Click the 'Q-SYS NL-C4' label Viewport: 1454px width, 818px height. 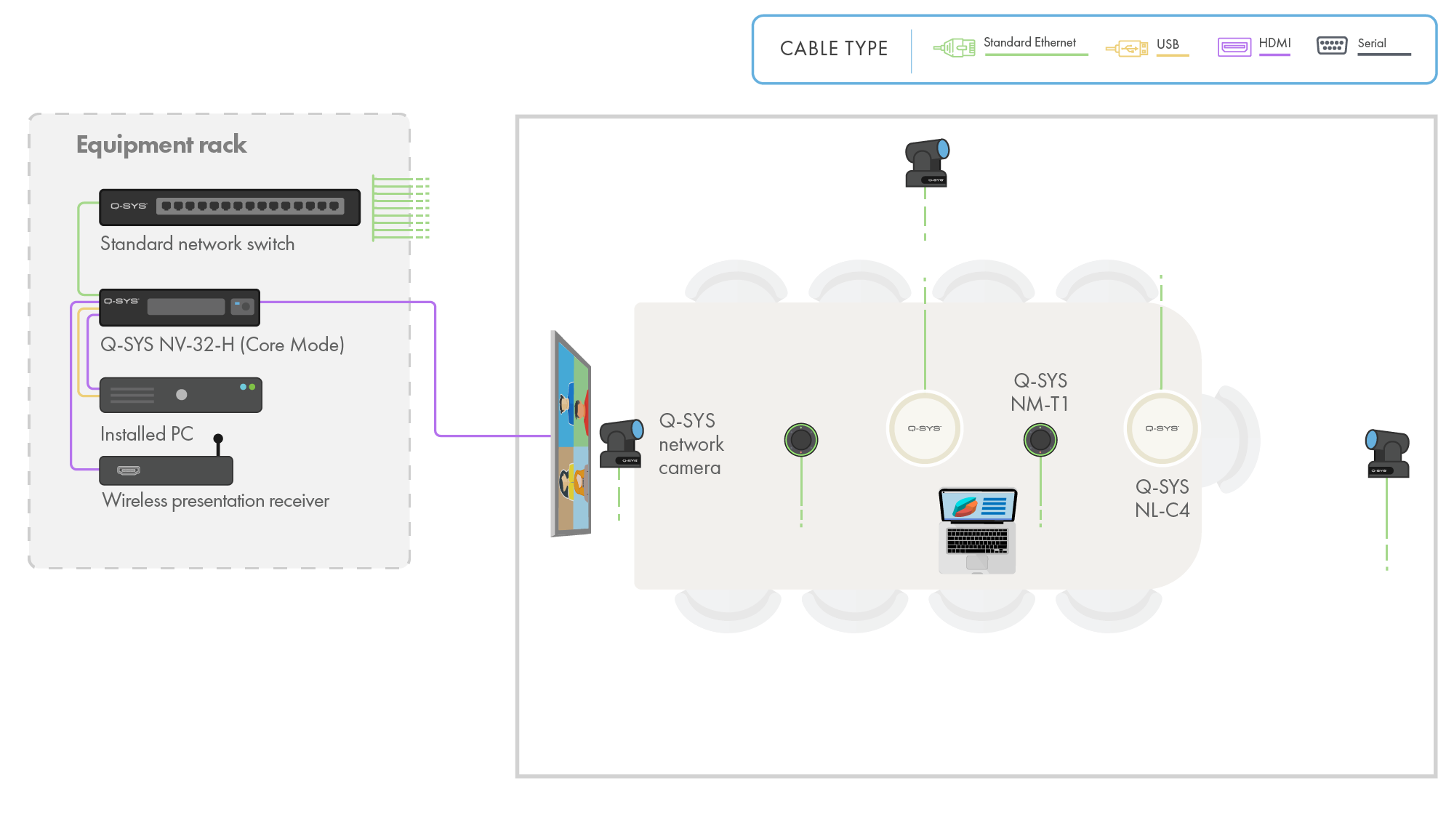[x=1162, y=498]
